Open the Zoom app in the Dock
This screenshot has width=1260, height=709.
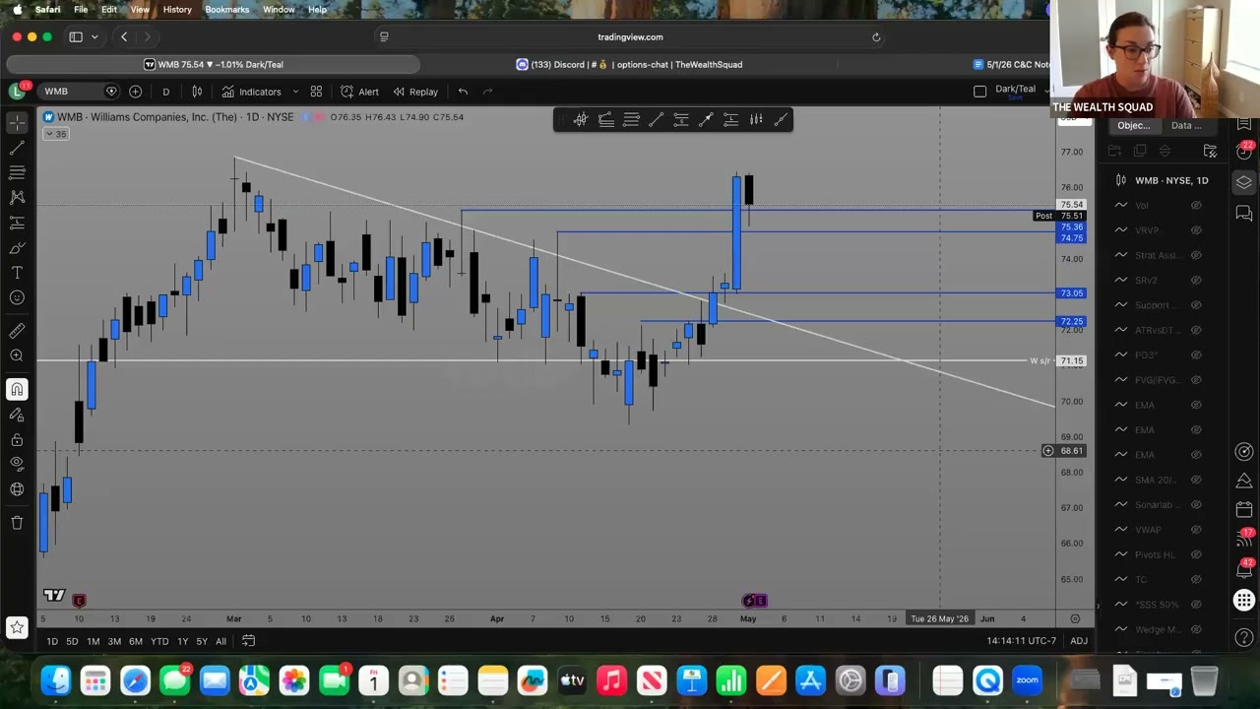(1027, 680)
